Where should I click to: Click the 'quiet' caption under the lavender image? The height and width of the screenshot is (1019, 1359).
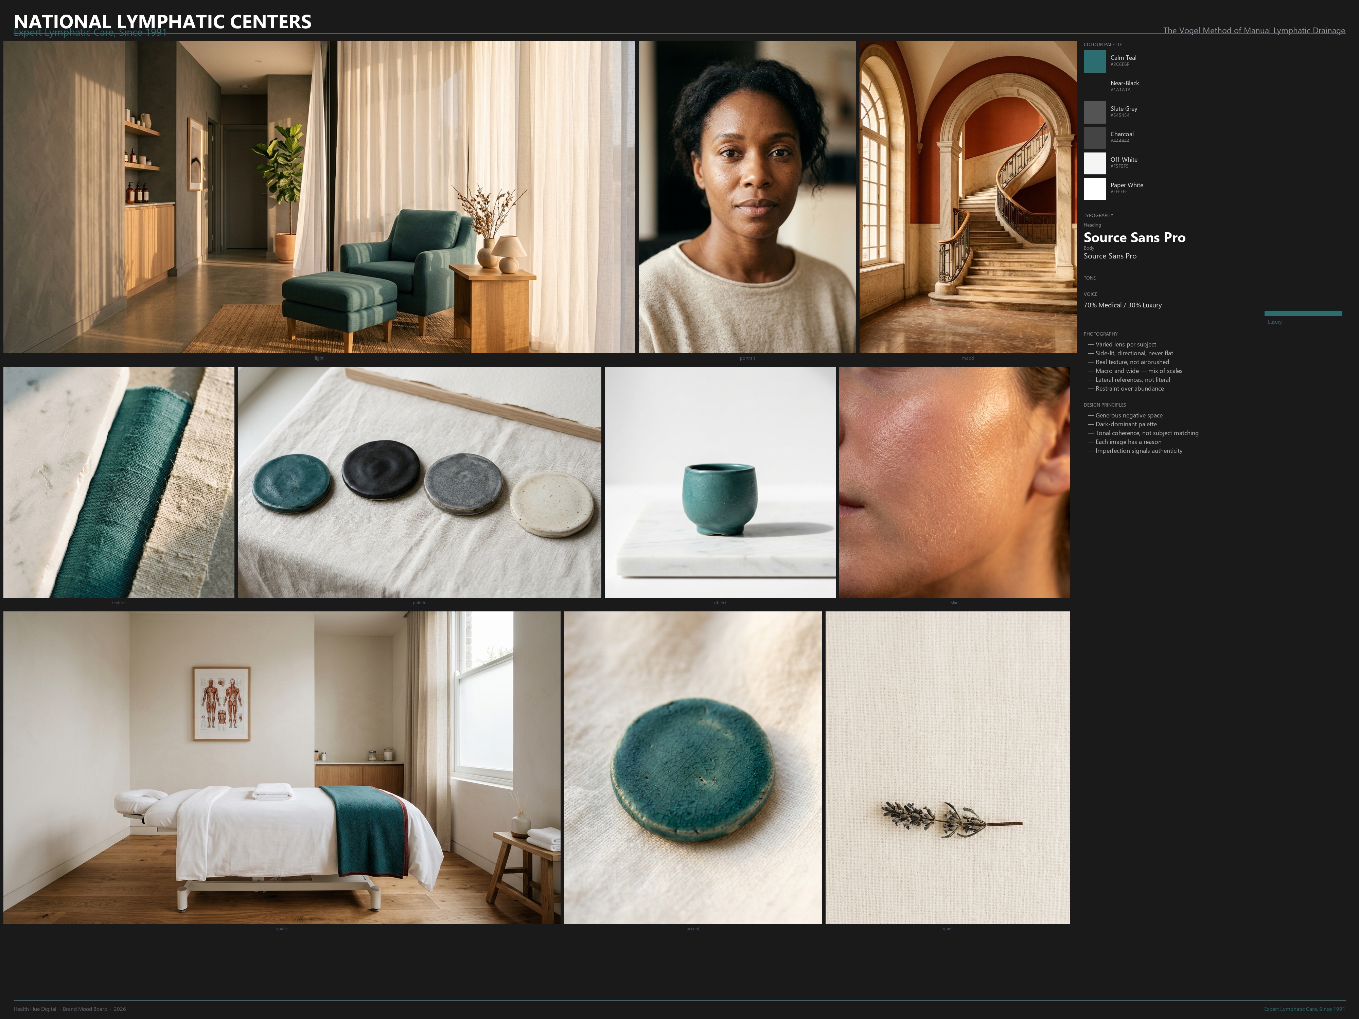click(947, 929)
